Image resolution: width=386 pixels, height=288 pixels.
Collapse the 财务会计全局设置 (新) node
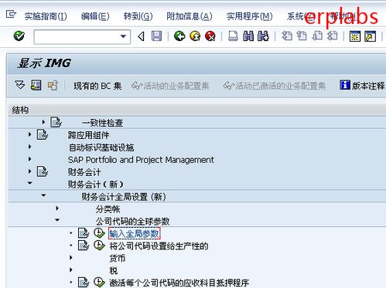[43, 195]
